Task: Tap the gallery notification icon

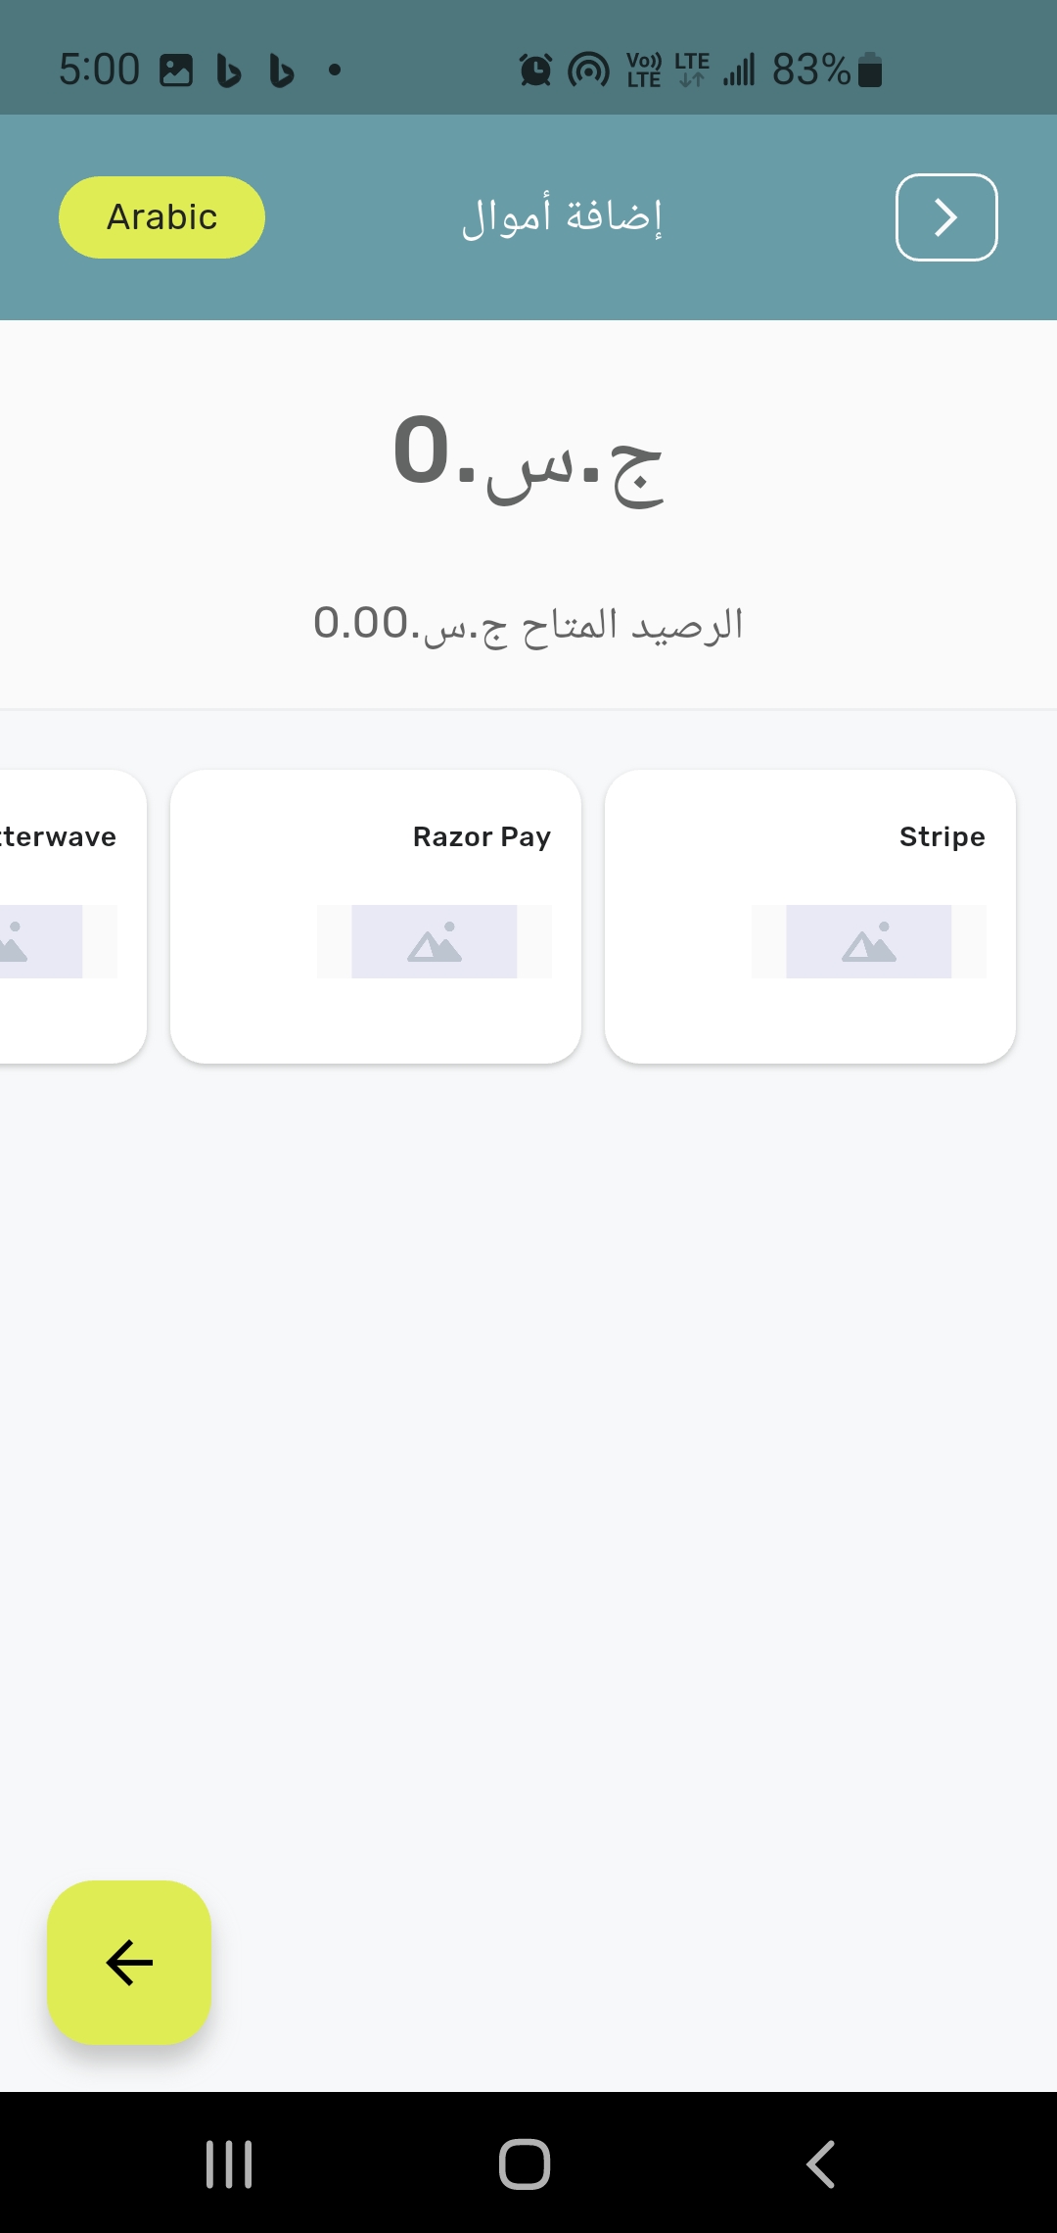Action: point(176,71)
